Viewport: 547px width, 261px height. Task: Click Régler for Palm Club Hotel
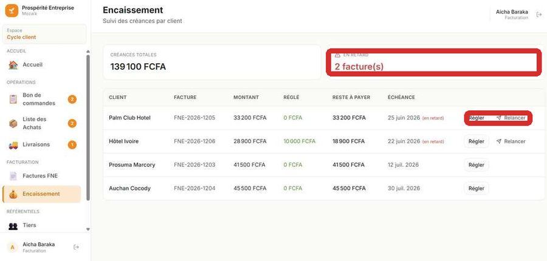476,118
